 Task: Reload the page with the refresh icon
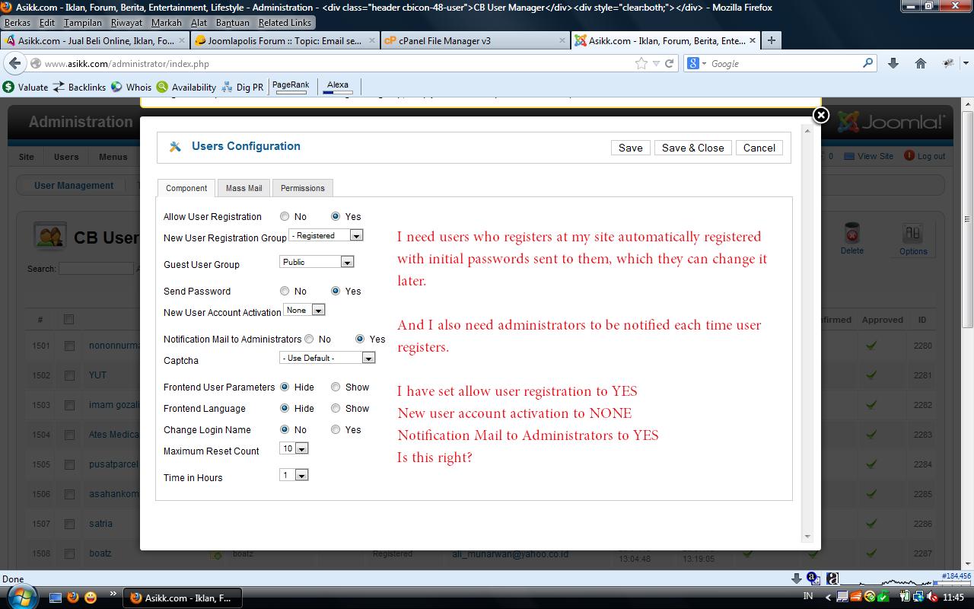(670, 64)
